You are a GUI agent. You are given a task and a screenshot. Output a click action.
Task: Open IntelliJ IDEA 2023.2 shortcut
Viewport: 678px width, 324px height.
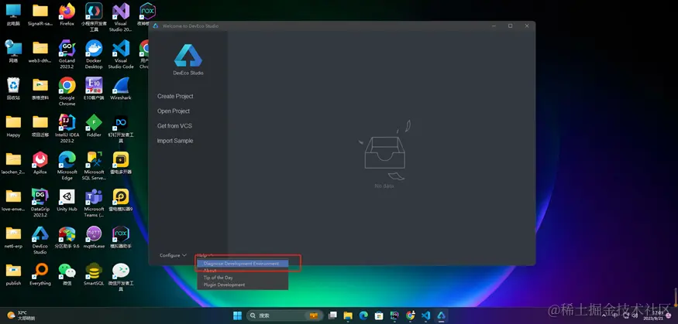point(67,128)
